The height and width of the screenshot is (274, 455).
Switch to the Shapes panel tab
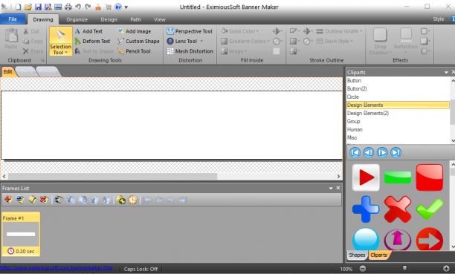click(x=357, y=255)
